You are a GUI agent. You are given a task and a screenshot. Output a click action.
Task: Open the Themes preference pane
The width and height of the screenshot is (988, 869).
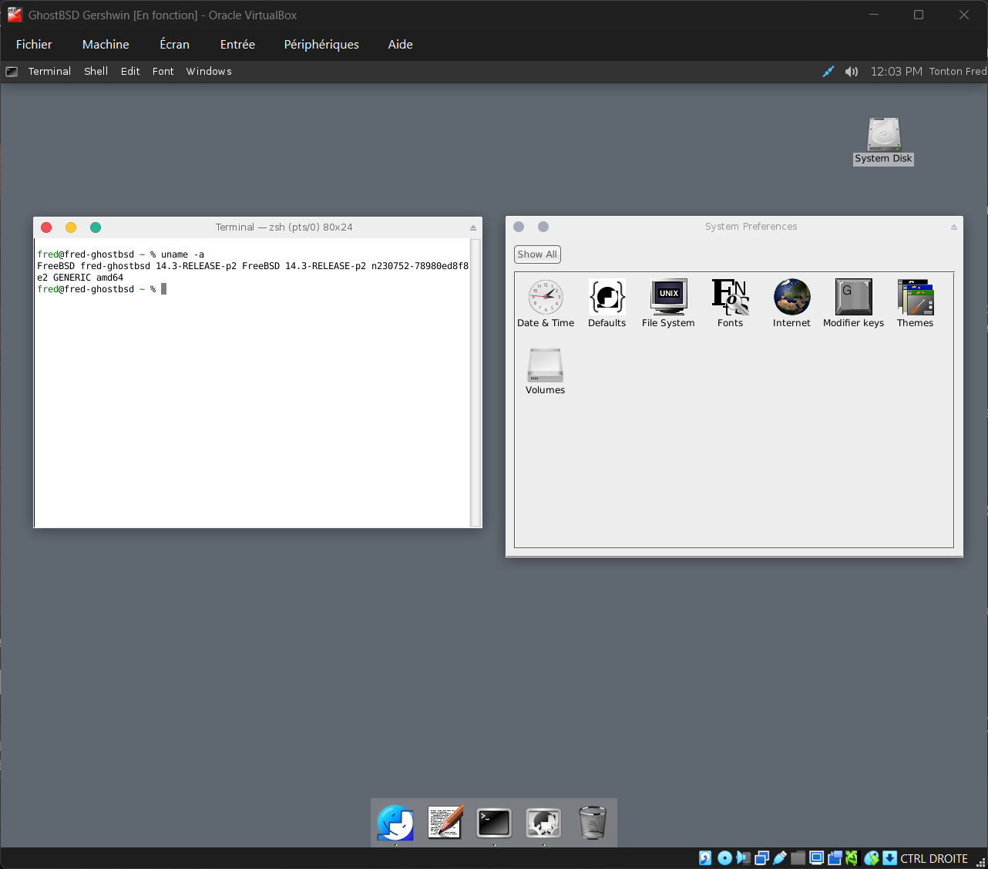pos(915,298)
